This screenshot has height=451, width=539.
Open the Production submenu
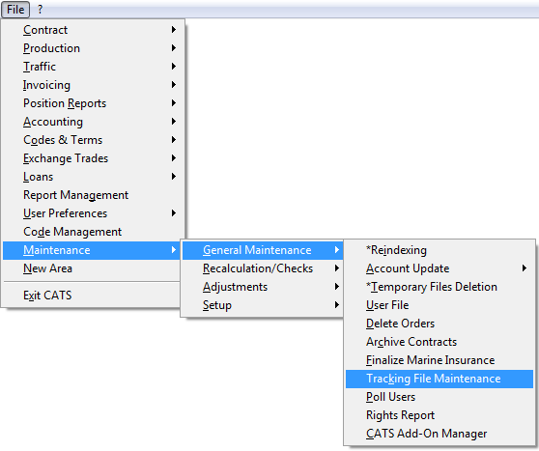(x=93, y=48)
